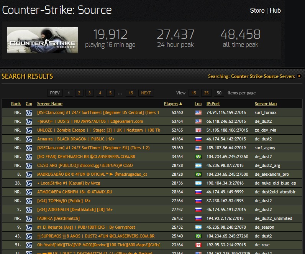This screenshot has height=254, width=305.
Task: Sort table by Loc column
Action: click(198, 104)
